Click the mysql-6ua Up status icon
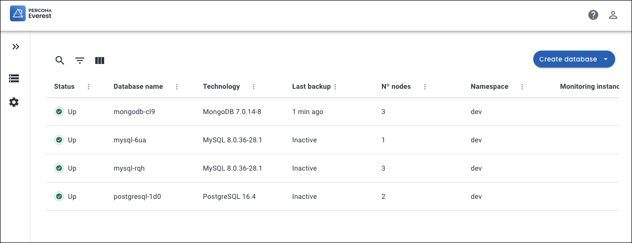This screenshot has height=243, width=632. [x=59, y=140]
